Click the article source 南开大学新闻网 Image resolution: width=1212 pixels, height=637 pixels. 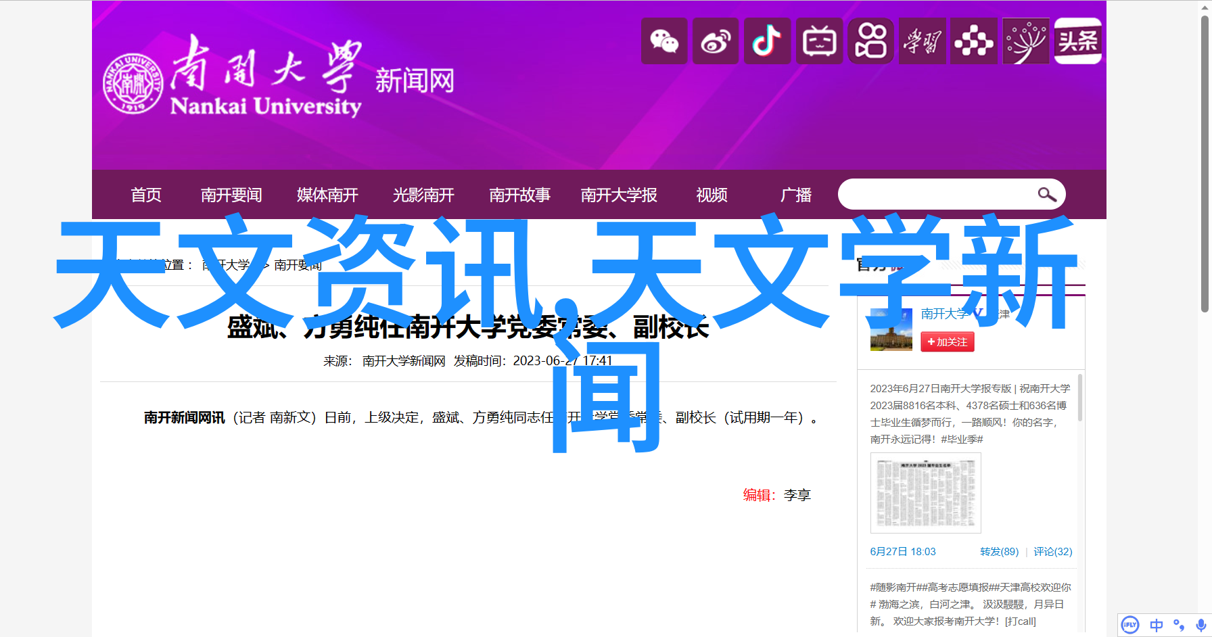404,361
